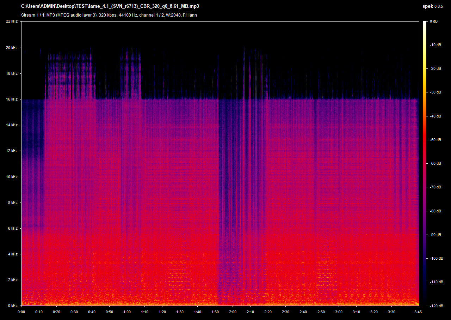Click the '18 kHz' frequency axis label

12,73
